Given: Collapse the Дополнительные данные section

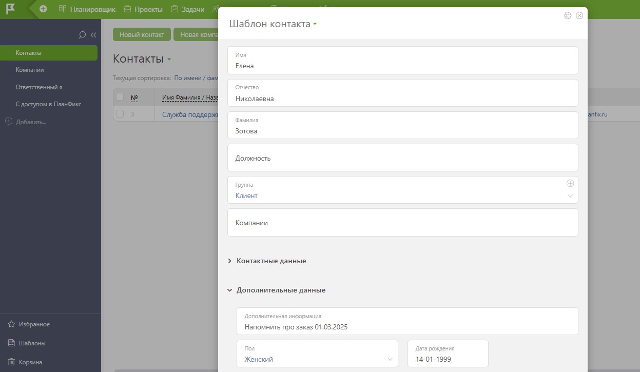Looking at the screenshot, I should (229, 290).
